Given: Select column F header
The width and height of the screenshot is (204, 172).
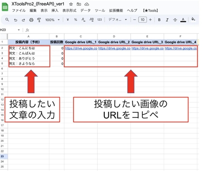Looking at the screenshot, I should tap(180, 36).
